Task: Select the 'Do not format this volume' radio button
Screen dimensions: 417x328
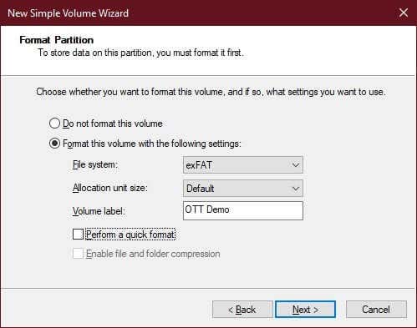Action: pyautogui.click(x=54, y=124)
